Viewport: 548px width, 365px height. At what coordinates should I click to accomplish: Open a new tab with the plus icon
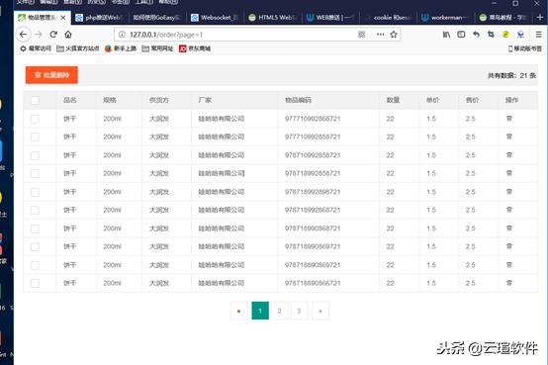pos(540,17)
